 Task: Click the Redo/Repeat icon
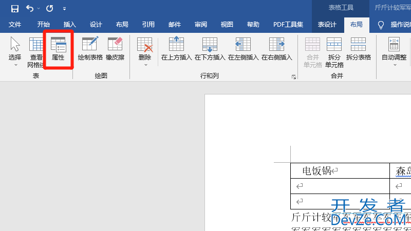click(x=49, y=9)
